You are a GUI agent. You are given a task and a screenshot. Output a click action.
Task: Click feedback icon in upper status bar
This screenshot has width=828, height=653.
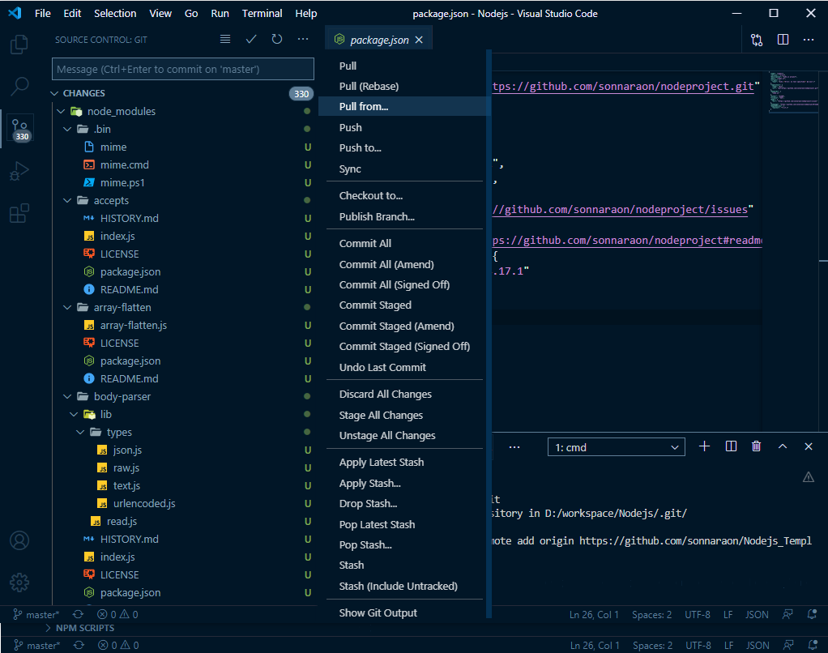[x=787, y=614]
